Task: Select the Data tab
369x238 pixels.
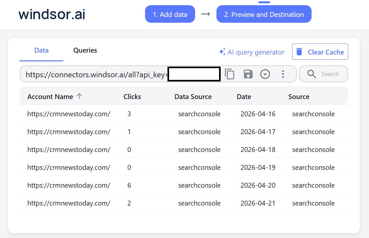Action: pyautogui.click(x=41, y=50)
